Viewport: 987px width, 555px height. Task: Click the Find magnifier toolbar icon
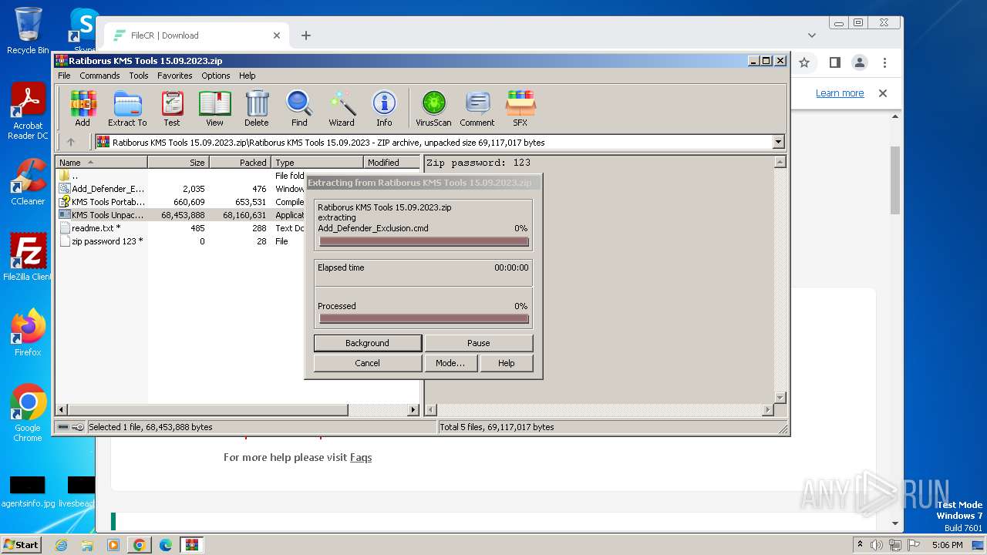tap(299, 109)
